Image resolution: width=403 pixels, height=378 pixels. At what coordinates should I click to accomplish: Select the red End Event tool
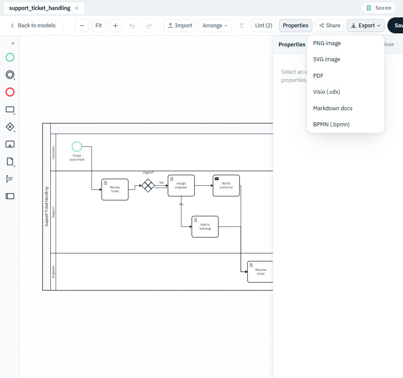point(10,92)
